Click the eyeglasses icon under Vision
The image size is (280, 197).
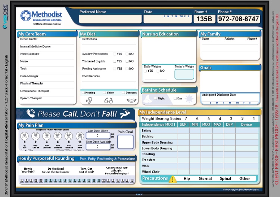tap(109, 100)
